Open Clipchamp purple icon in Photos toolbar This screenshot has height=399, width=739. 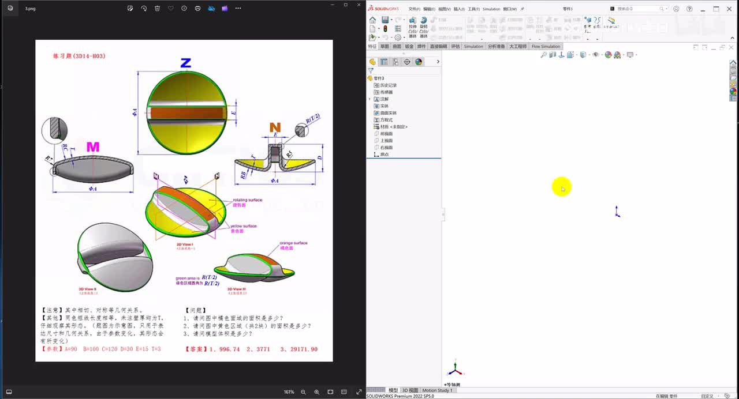[225, 9]
